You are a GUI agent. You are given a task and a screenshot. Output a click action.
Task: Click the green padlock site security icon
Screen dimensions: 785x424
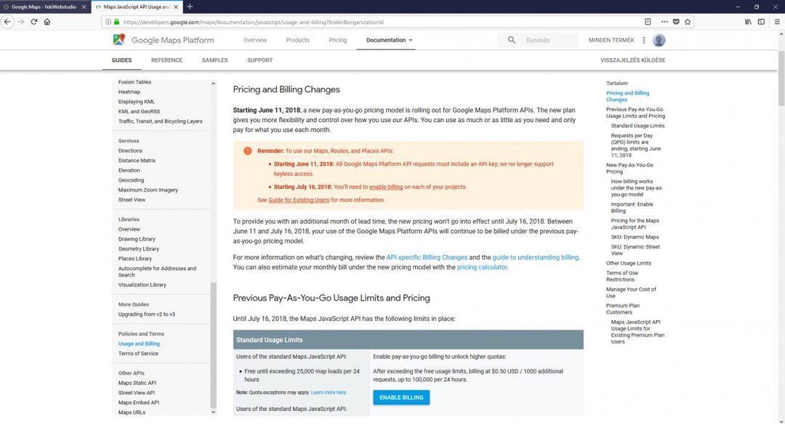pyautogui.click(x=116, y=22)
